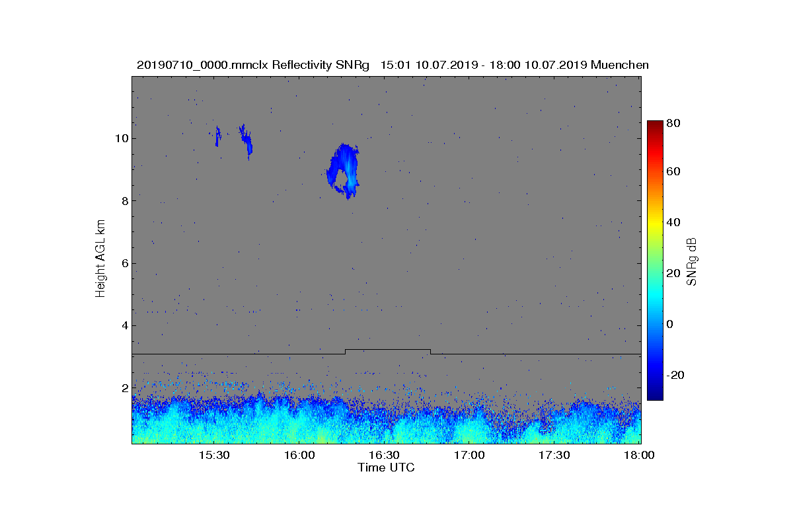
Task: Click the 15:30 time tick label
Action: click(x=213, y=456)
